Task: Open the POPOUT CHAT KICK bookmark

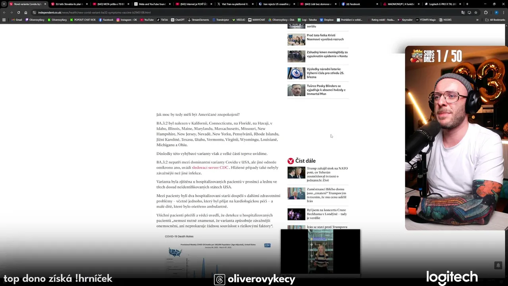Action: click(x=83, y=19)
